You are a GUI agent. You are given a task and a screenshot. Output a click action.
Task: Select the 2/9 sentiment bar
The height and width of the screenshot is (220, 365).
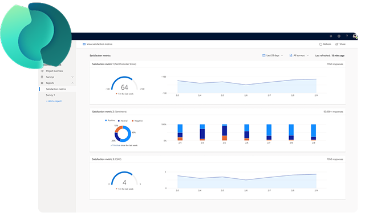[x=313, y=132]
